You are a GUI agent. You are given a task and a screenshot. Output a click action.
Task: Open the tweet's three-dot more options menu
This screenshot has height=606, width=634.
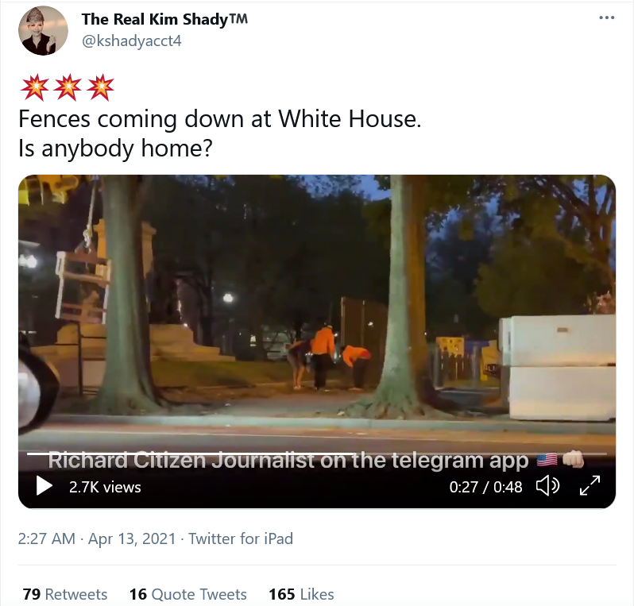[x=606, y=17]
